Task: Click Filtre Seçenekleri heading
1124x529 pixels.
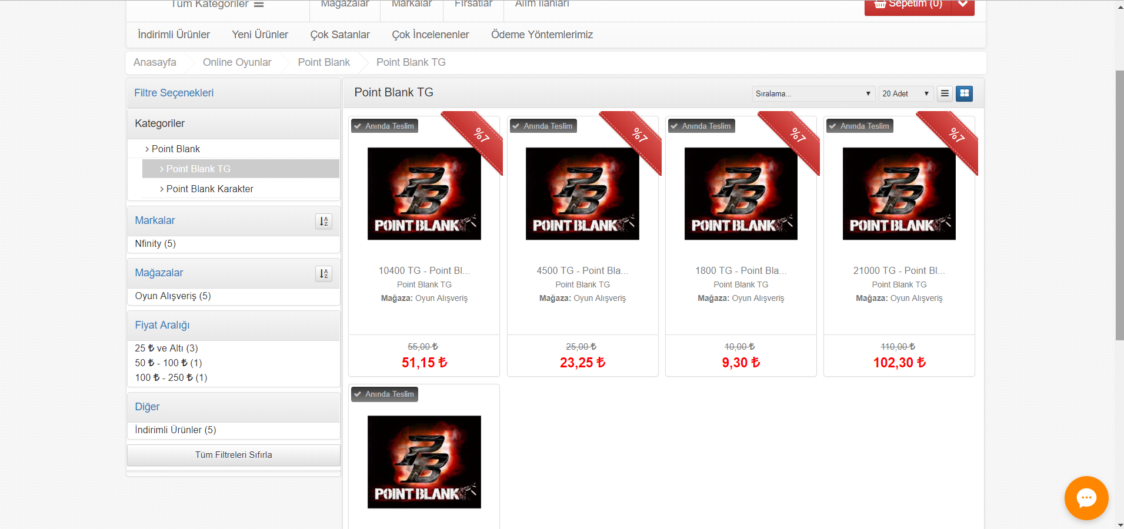Action: click(174, 93)
